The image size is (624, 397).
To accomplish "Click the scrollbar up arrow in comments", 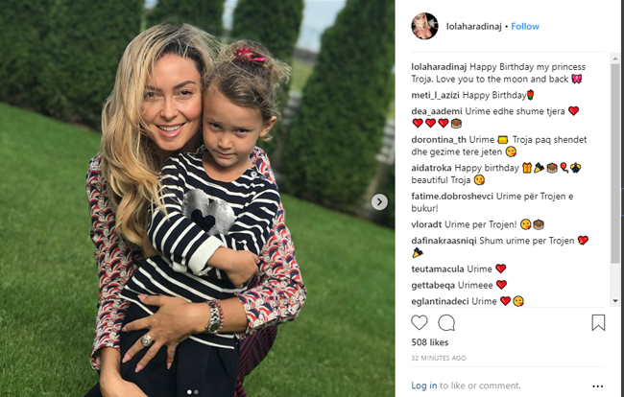I will [615, 58].
